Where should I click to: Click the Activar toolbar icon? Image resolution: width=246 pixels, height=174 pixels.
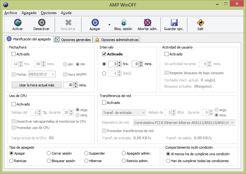click(x=18, y=23)
